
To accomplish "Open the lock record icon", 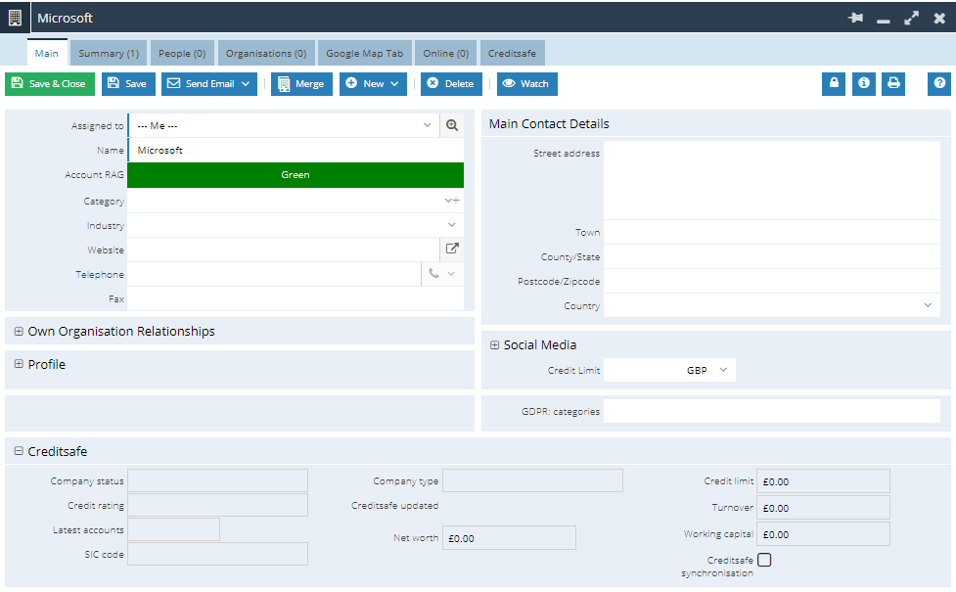I will click(x=834, y=83).
